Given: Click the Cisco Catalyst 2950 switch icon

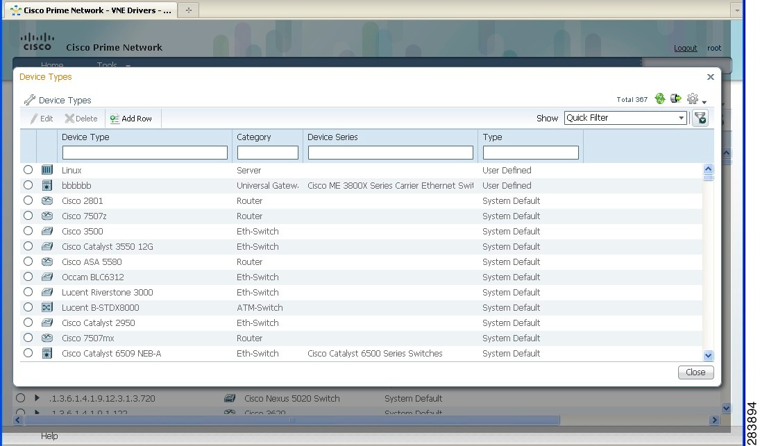Looking at the screenshot, I should 47,323.
